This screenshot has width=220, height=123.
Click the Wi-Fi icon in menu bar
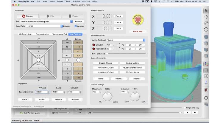point(168,1)
